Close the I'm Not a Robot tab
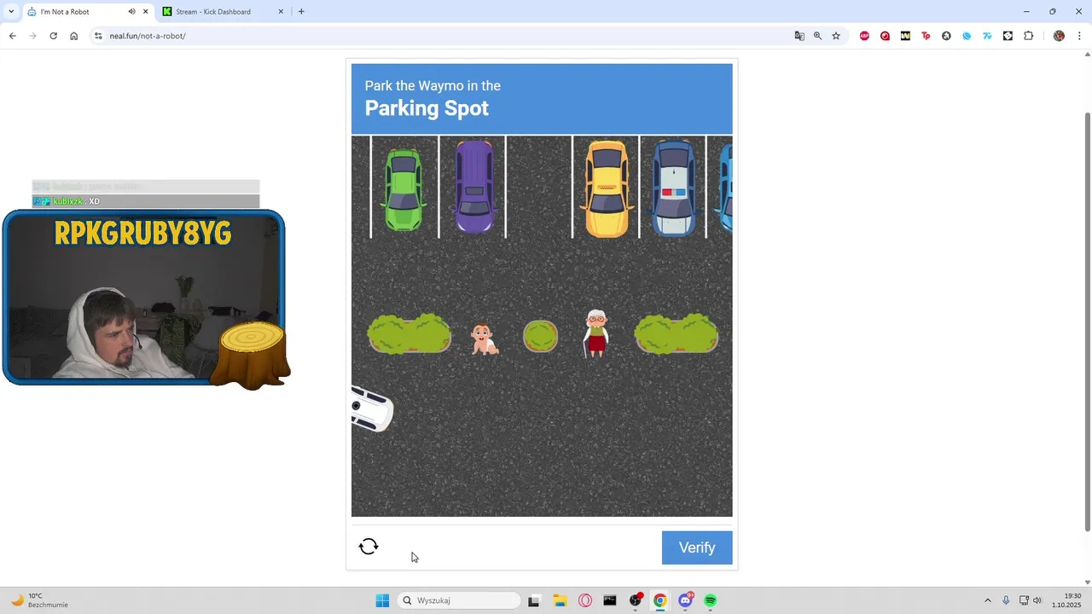The width and height of the screenshot is (1092, 614). point(145,12)
